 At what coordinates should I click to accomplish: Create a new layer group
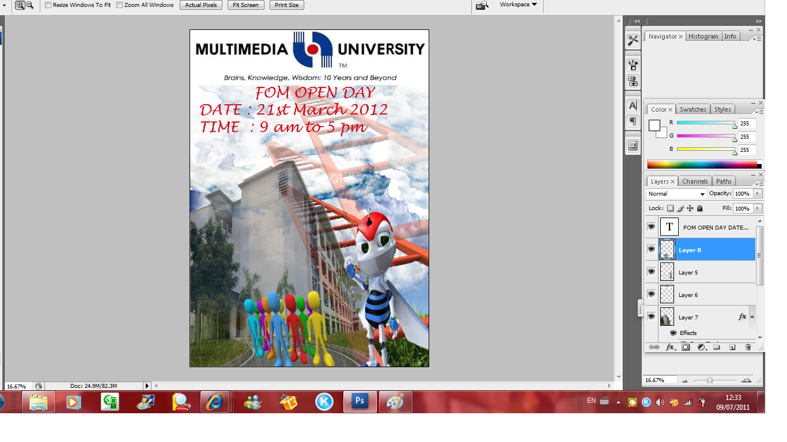[x=716, y=347]
